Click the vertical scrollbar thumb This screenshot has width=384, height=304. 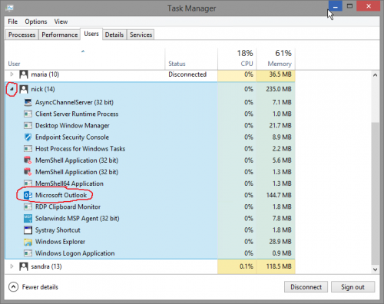pos(376,193)
